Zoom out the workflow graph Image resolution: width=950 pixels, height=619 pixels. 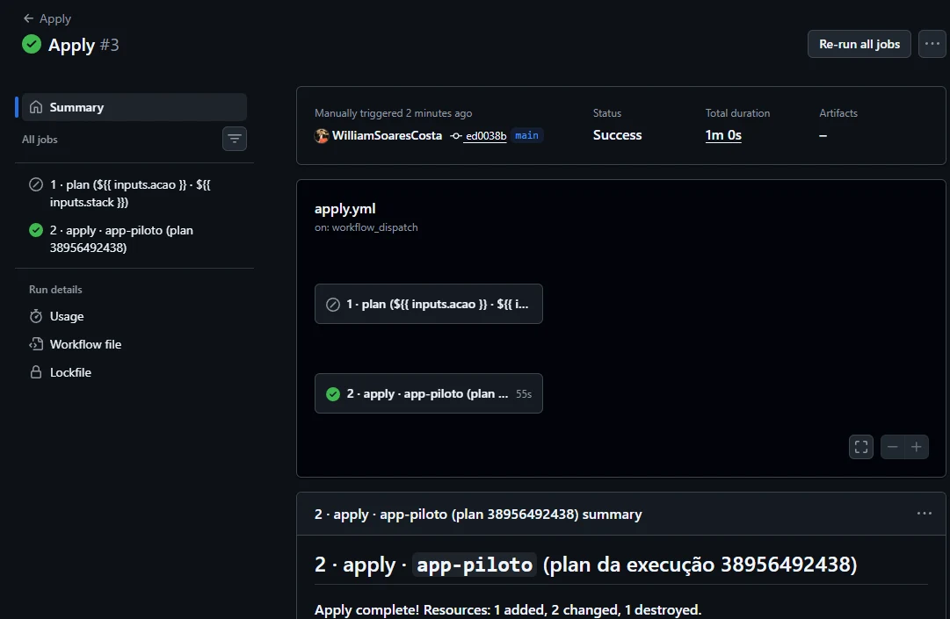893,447
